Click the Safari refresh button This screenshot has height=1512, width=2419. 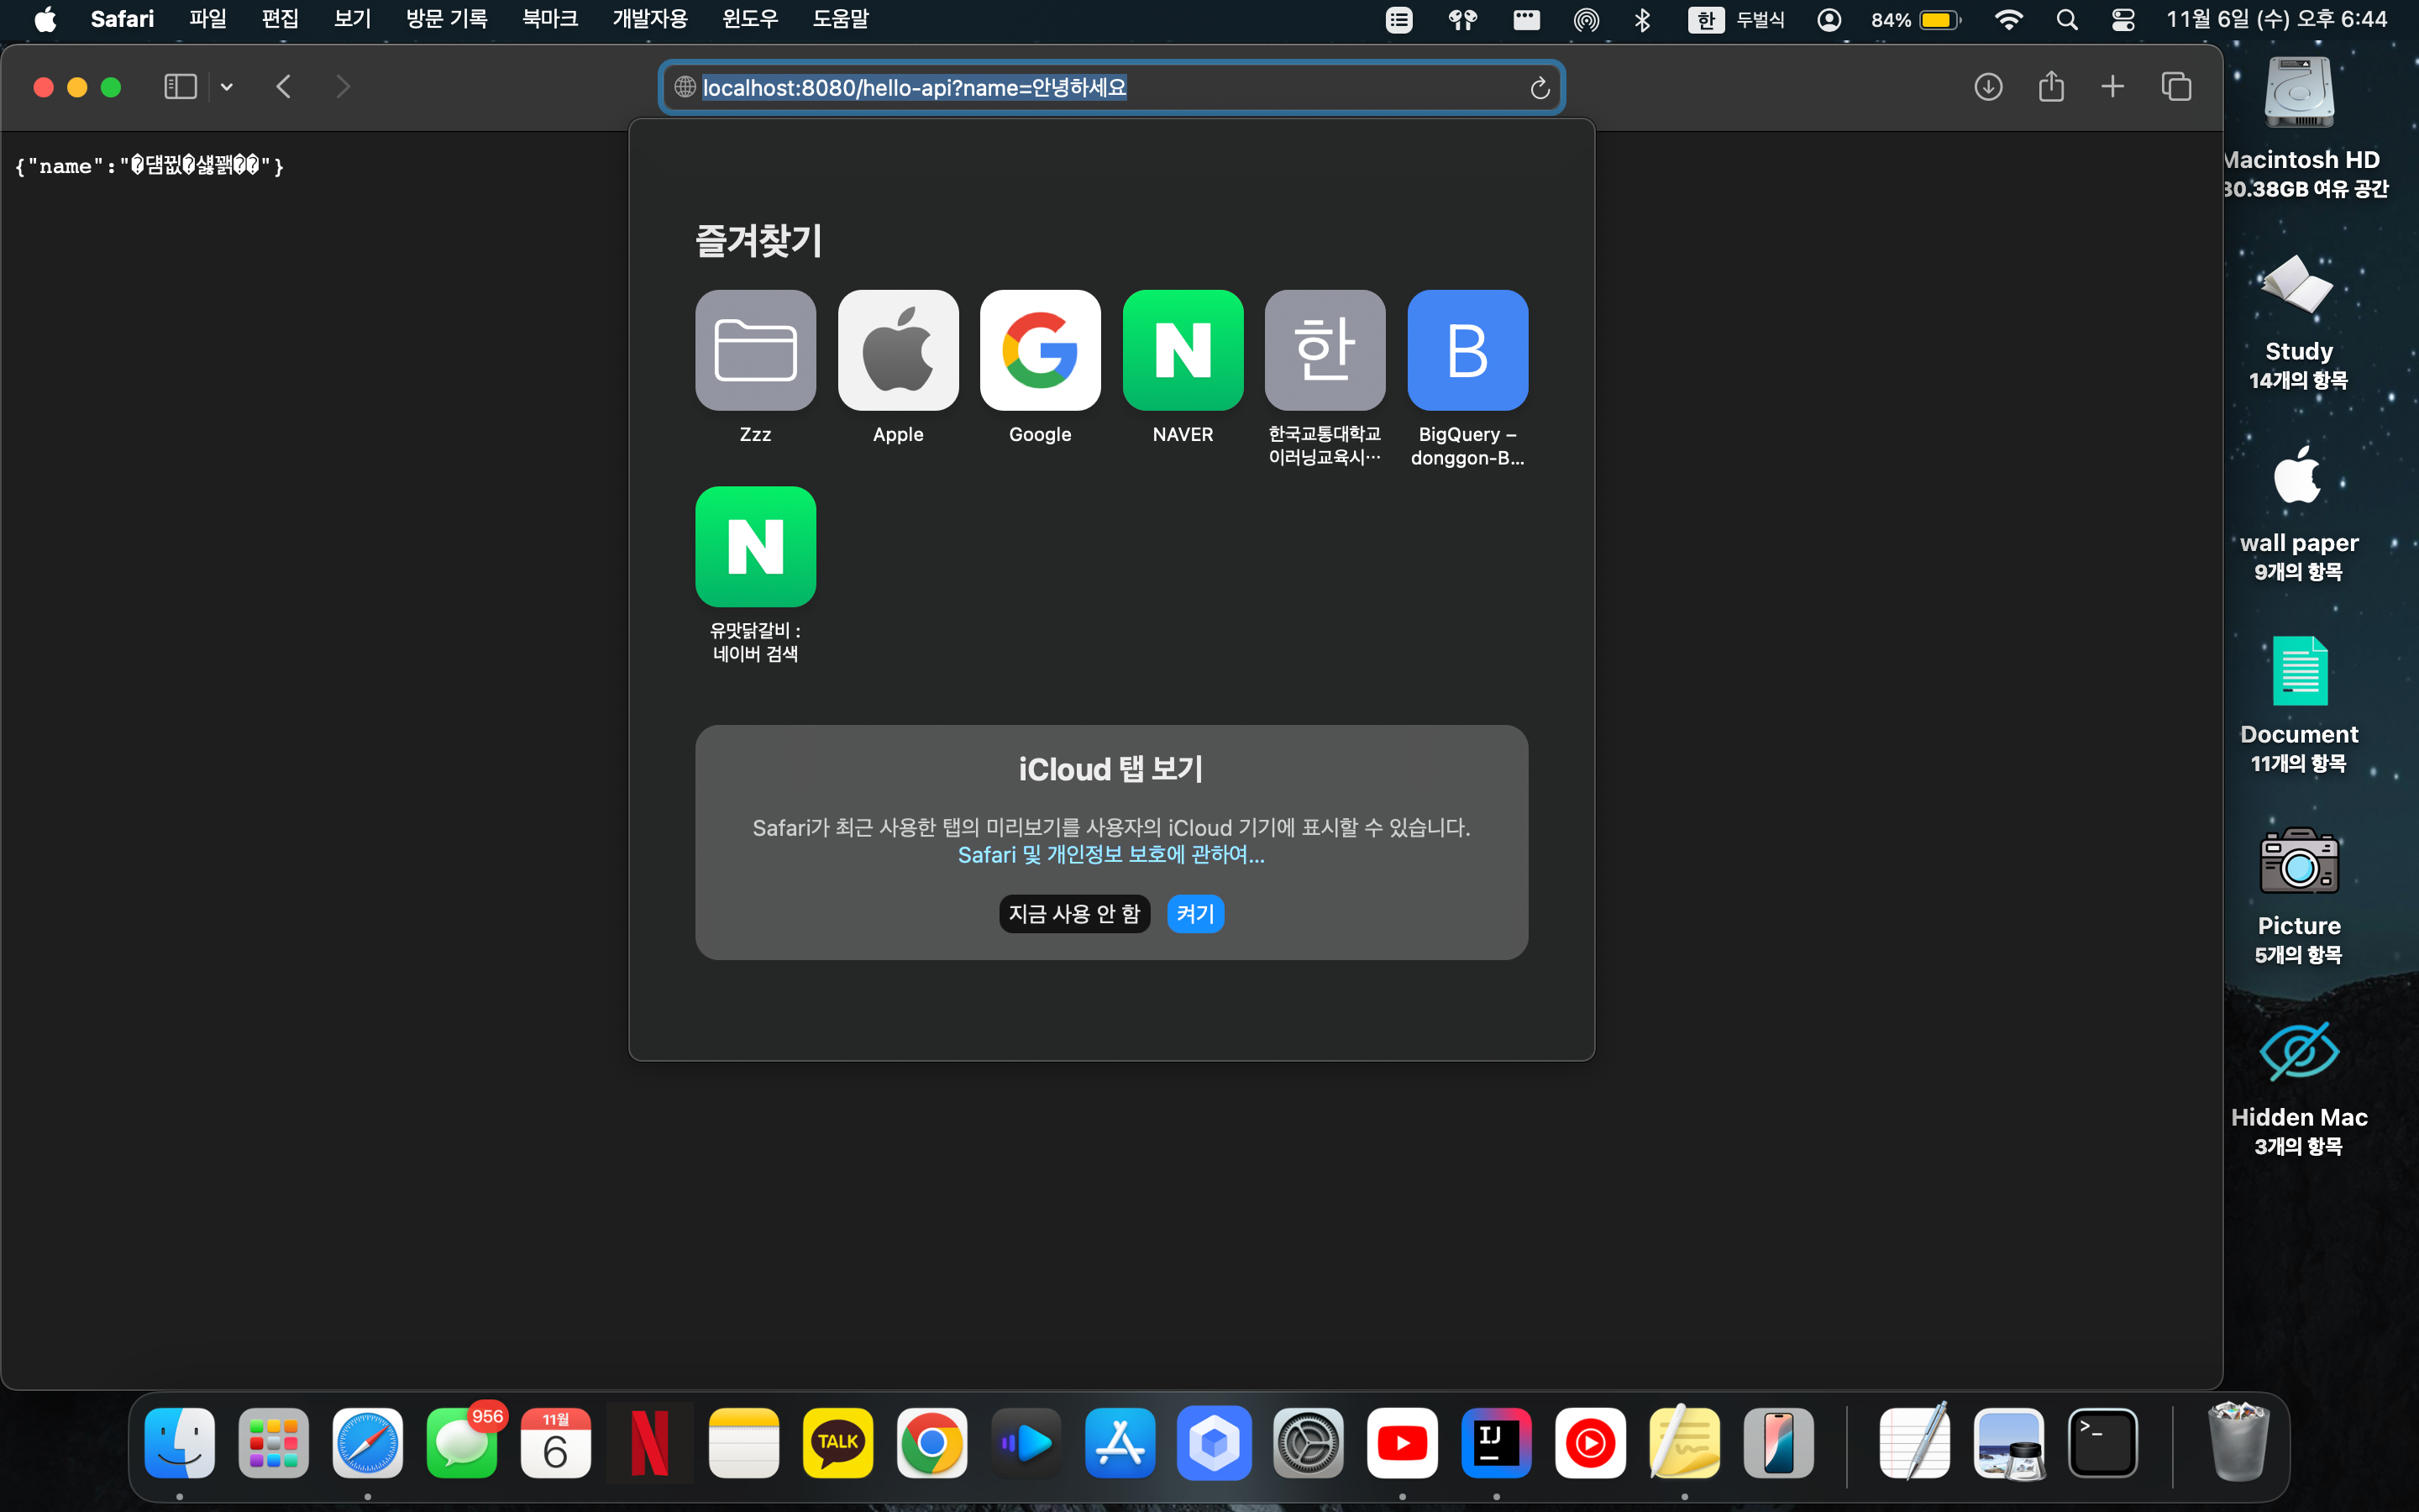1540,87
